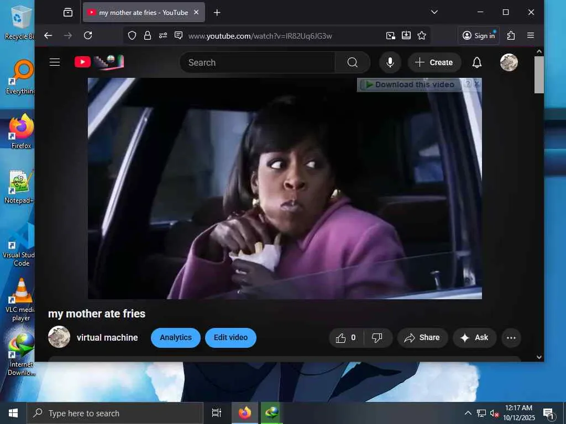Click the search magnifier button

[352, 62]
